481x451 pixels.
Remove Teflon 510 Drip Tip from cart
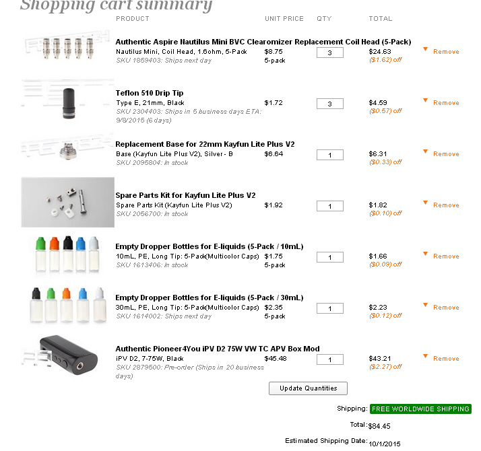tap(446, 103)
